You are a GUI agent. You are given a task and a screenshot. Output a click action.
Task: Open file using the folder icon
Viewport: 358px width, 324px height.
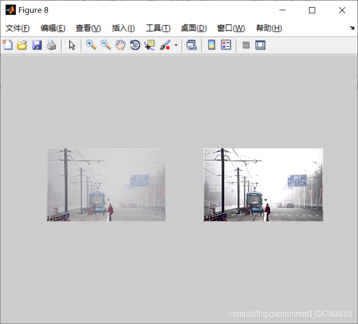pos(22,45)
